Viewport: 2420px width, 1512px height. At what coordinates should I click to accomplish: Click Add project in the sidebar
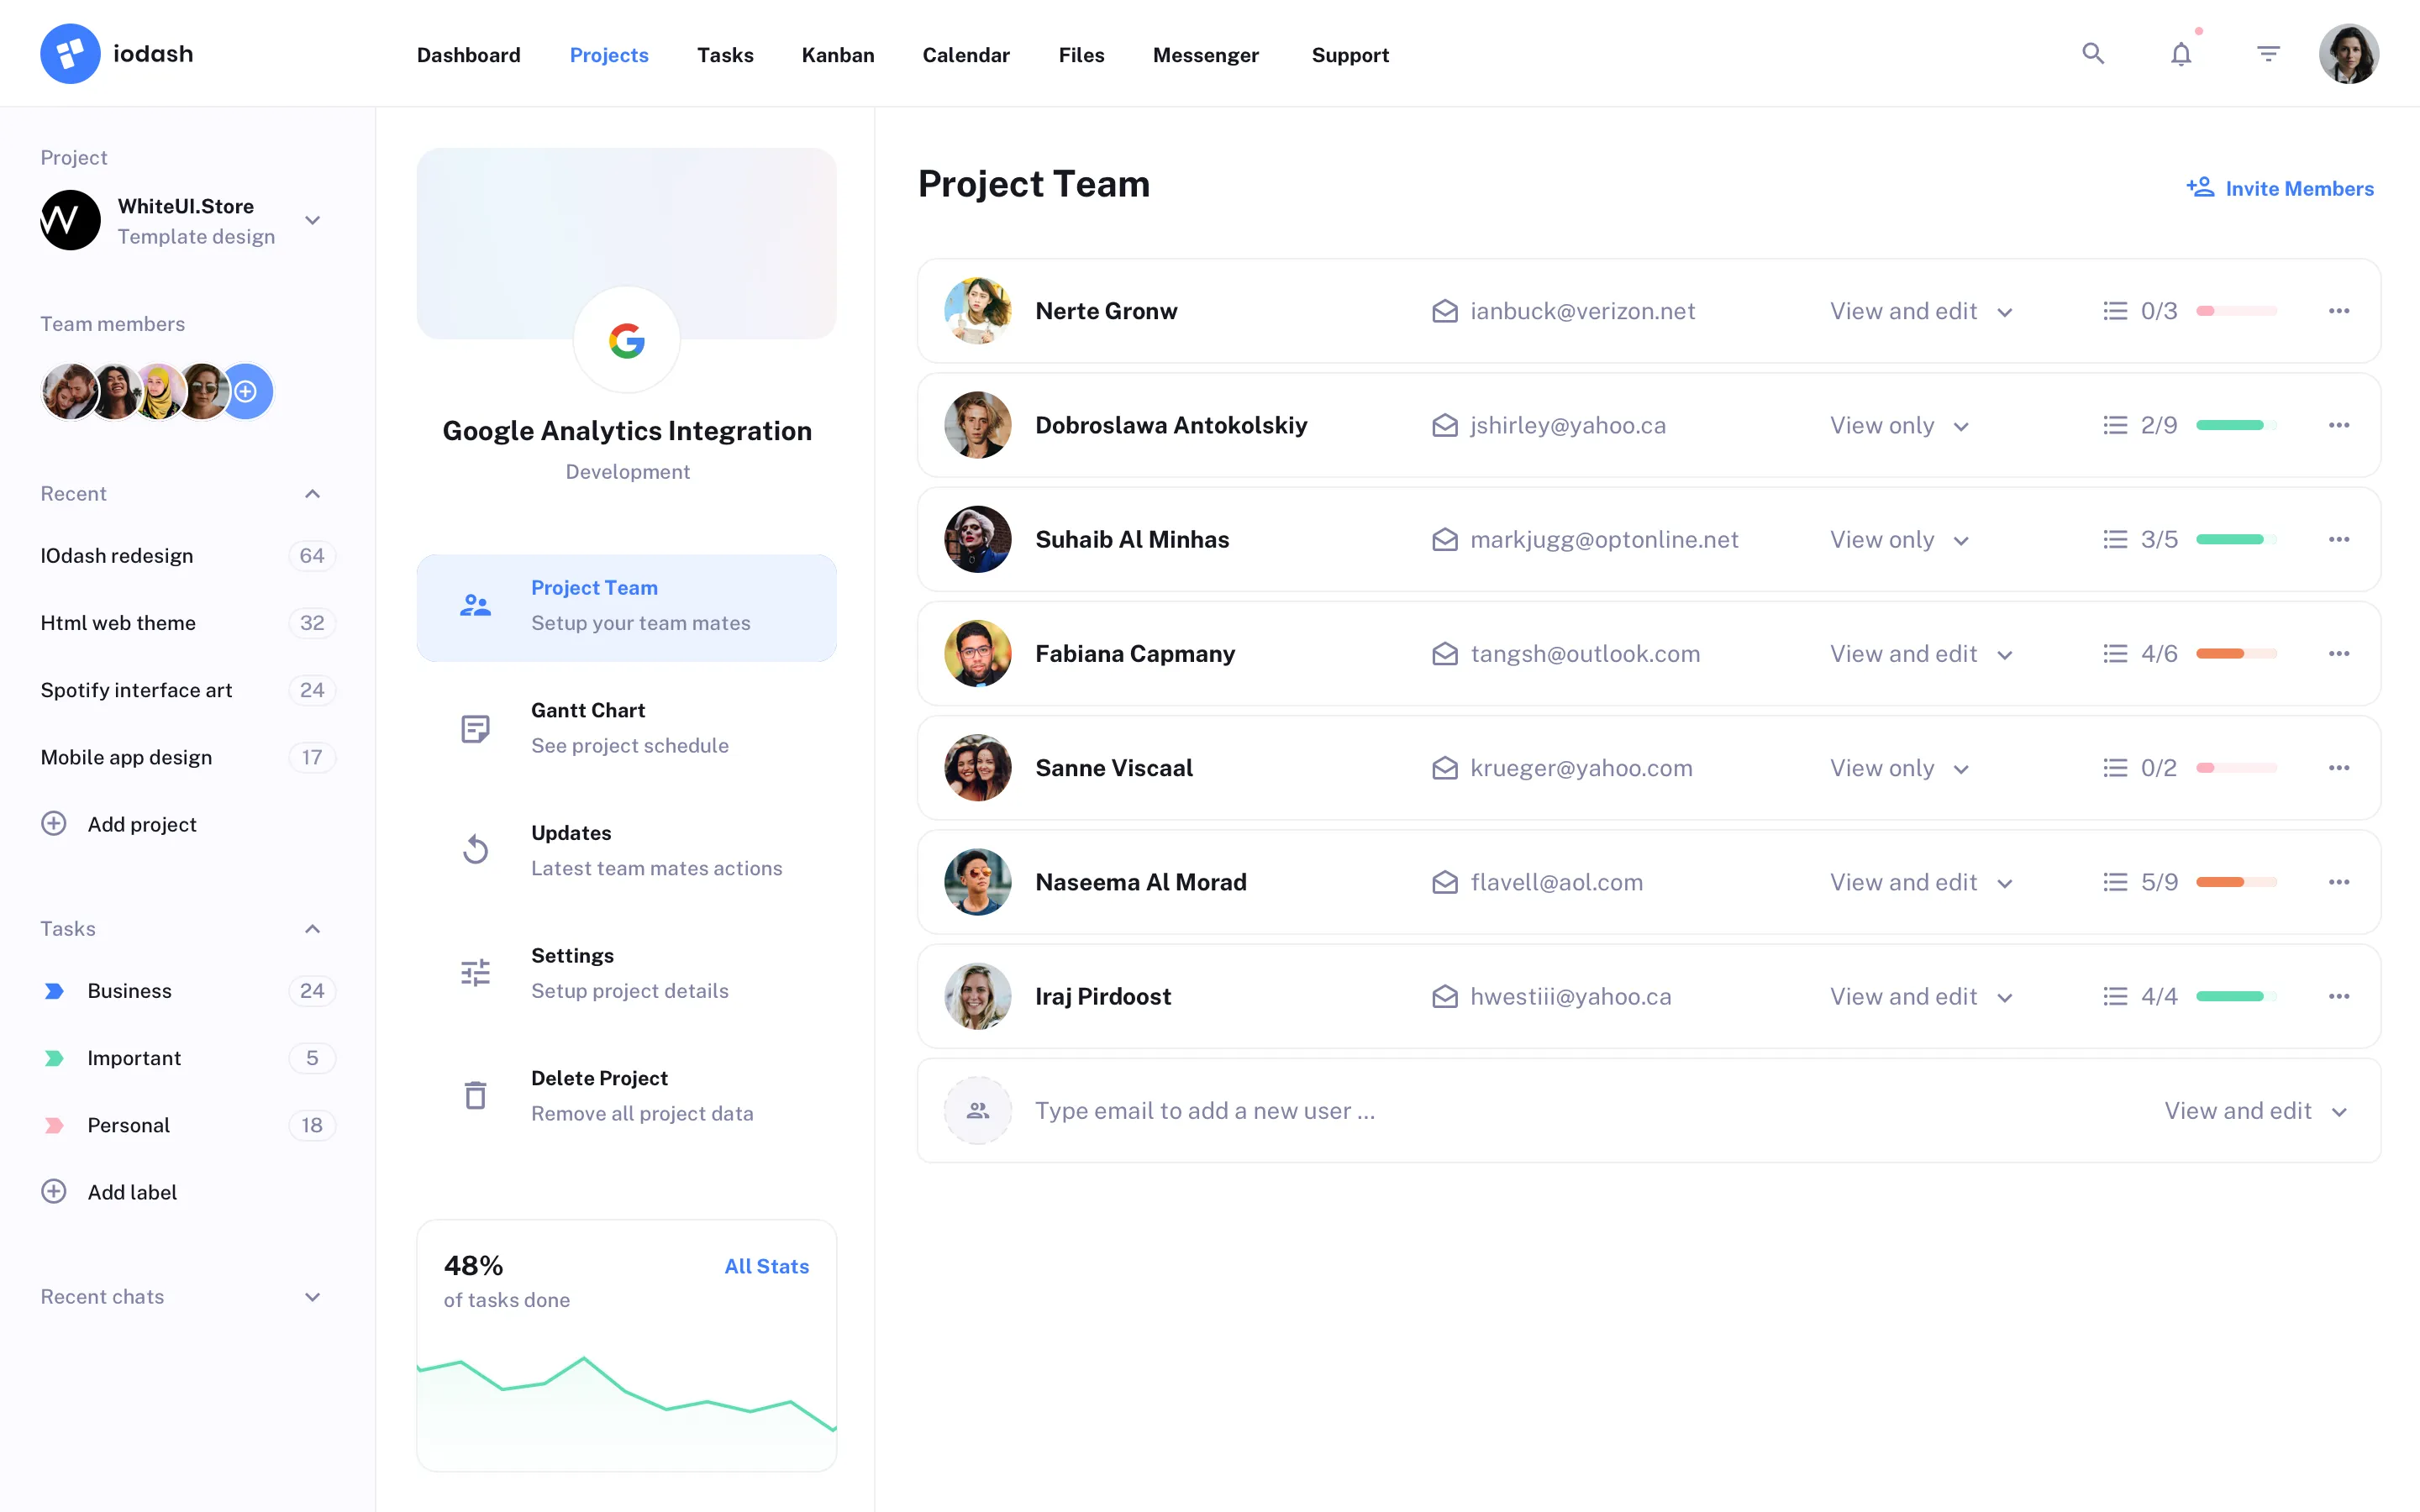[x=141, y=824]
